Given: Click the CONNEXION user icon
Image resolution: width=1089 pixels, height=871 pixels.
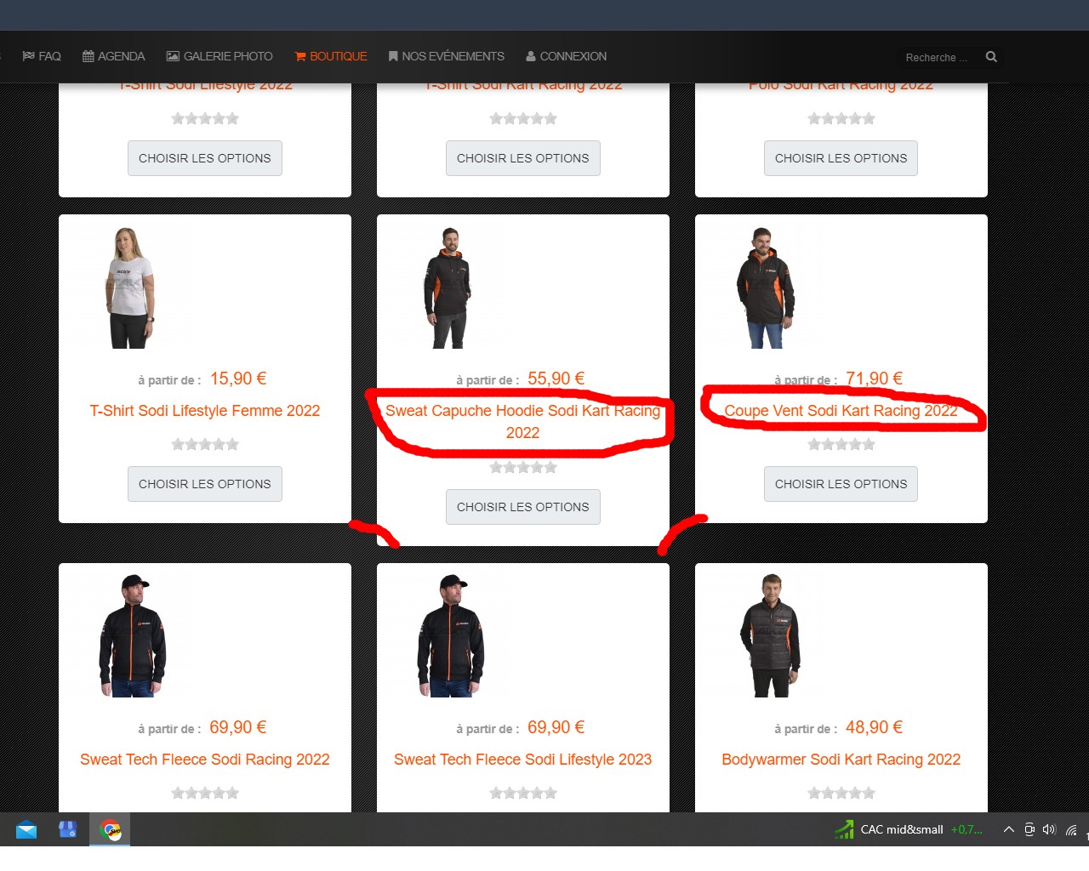Looking at the screenshot, I should click(x=531, y=56).
